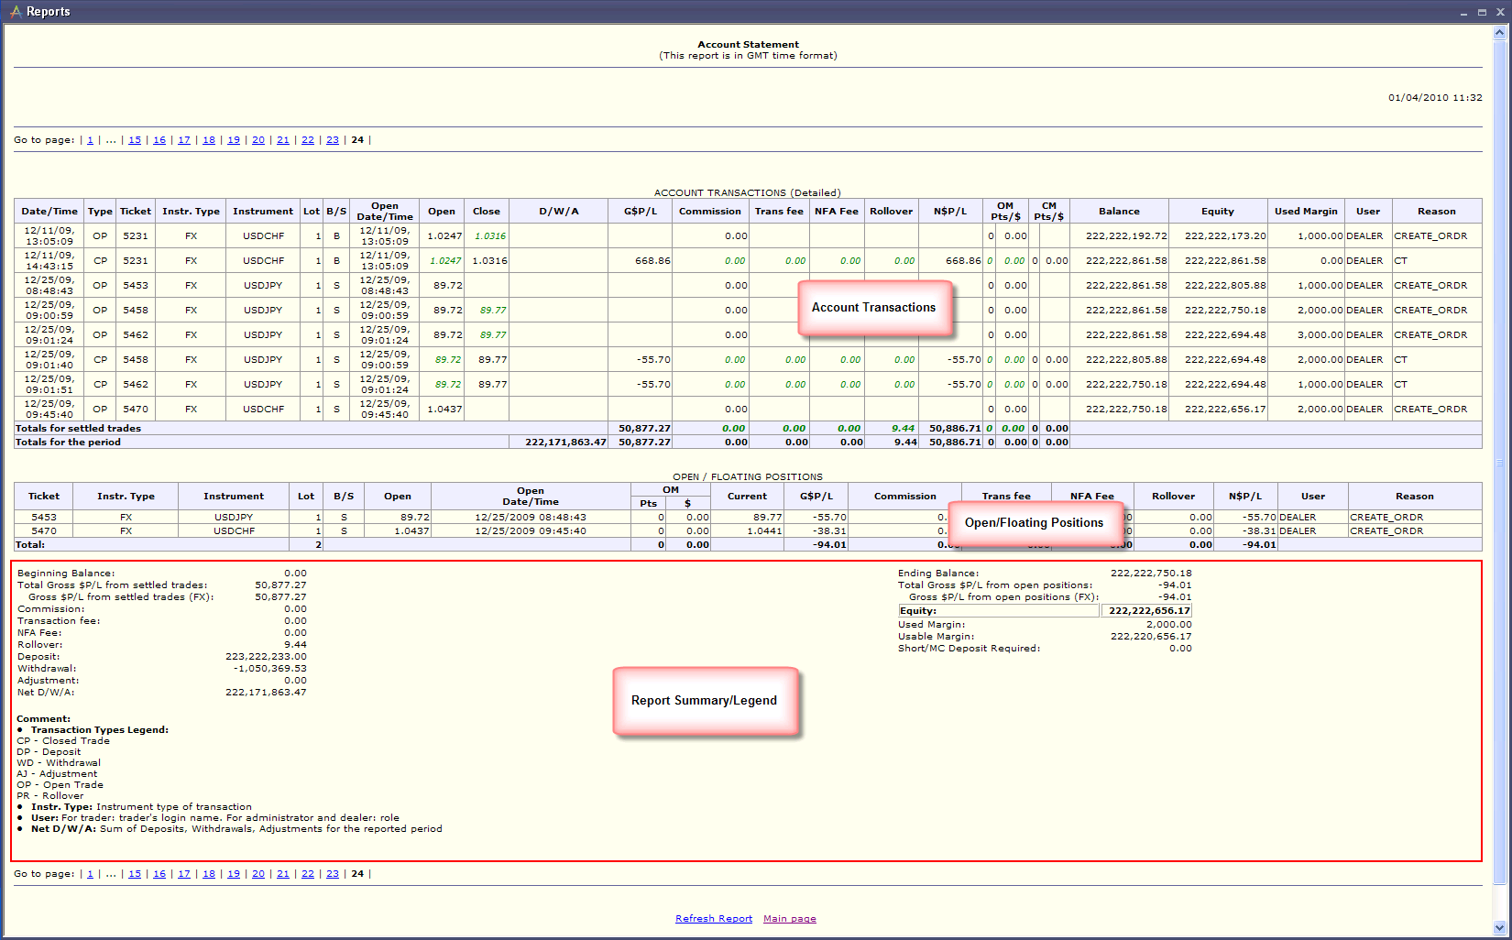
Task: Click the Ending Balance label
Action: pos(938,574)
